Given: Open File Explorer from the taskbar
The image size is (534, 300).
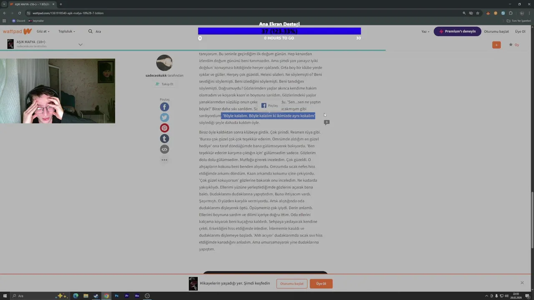Looking at the screenshot, I should pyautogui.click(x=86, y=296).
